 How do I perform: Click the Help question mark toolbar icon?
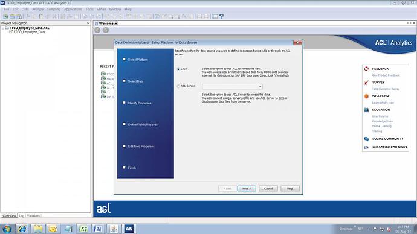pos(221,16)
